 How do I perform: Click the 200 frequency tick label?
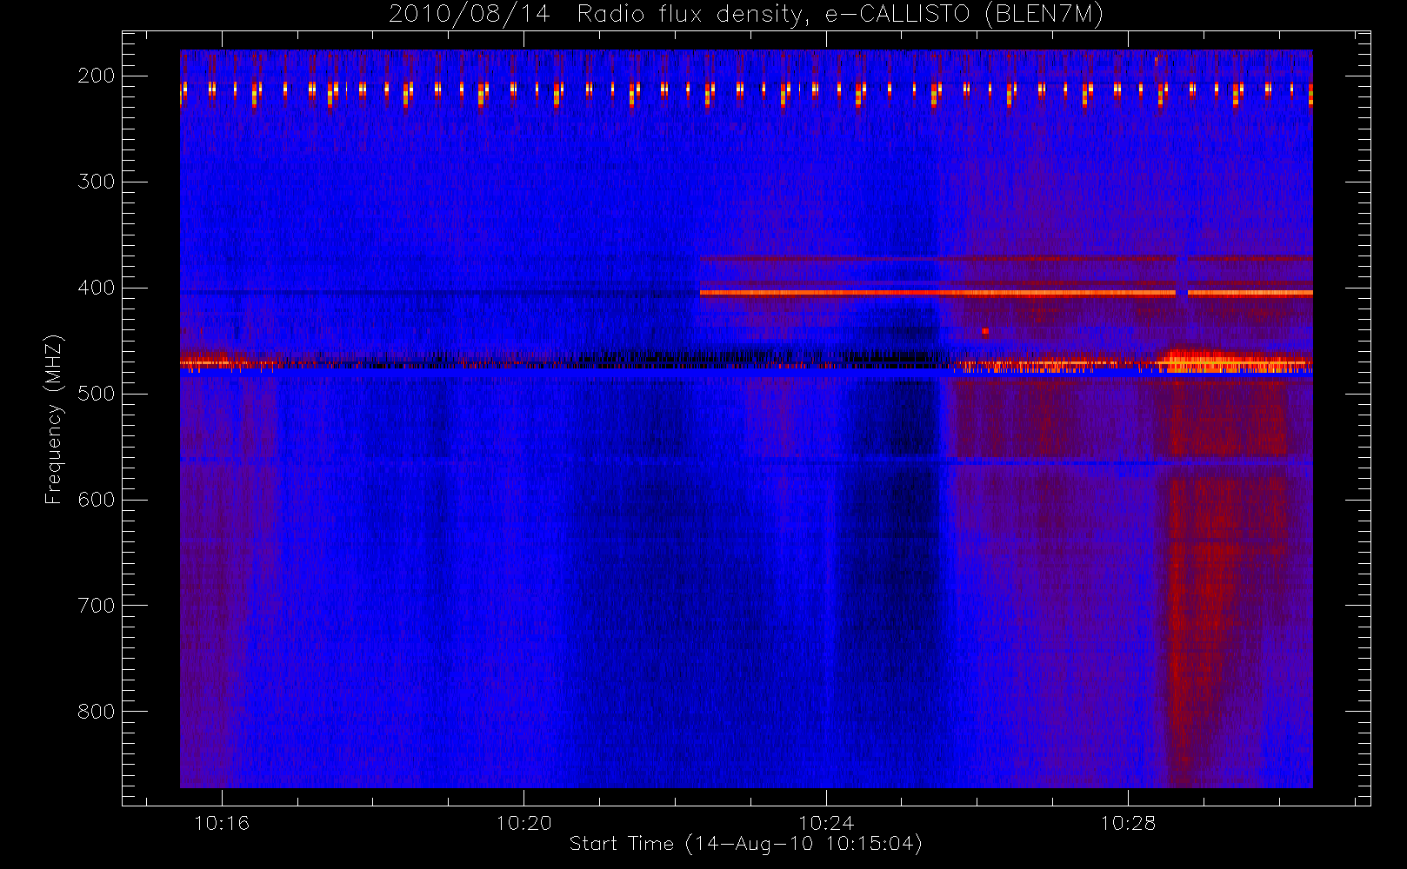click(x=97, y=76)
